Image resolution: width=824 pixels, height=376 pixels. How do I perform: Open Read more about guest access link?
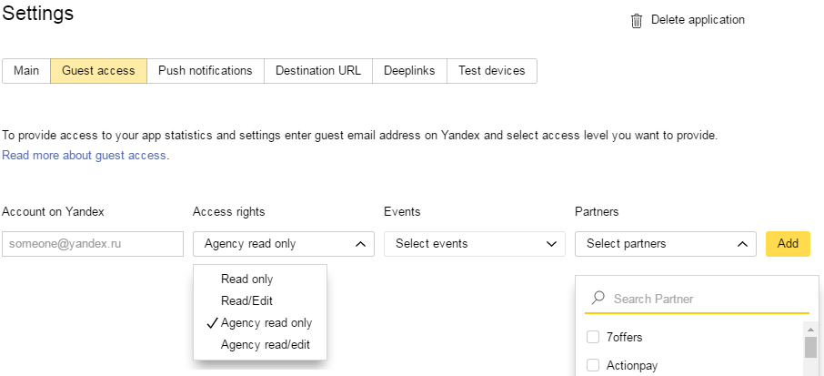85,156
